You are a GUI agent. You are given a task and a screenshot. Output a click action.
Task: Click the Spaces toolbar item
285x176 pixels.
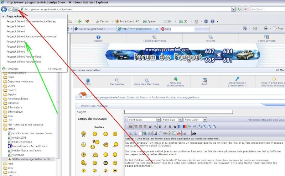click(x=149, y=21)
